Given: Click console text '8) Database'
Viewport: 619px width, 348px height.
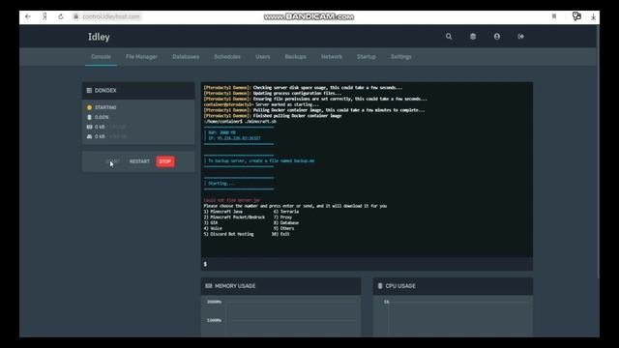Looking at the screenshot, I should tap(286, 223).
